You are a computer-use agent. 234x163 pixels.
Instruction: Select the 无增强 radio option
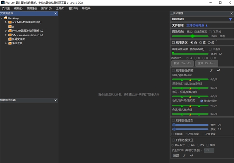[172, 134]
